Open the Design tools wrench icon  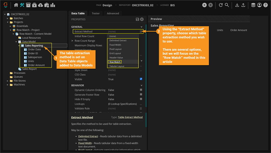point(22,5)
